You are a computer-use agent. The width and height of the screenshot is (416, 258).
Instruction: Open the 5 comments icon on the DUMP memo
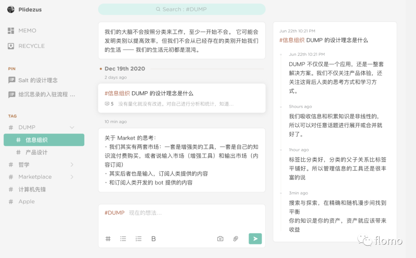(x=107, y=104)
